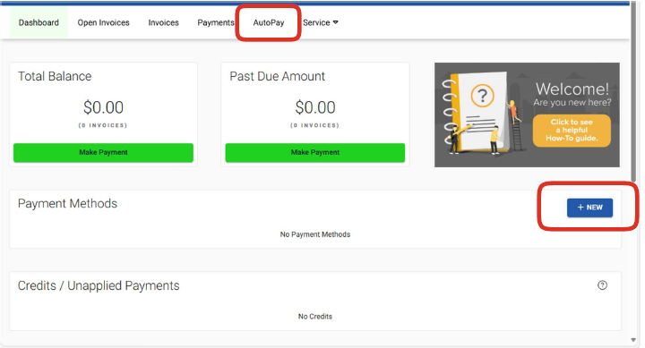645x348 pixels.
Task: Open the AutoPay tab
Action: [x=269, y=22]
